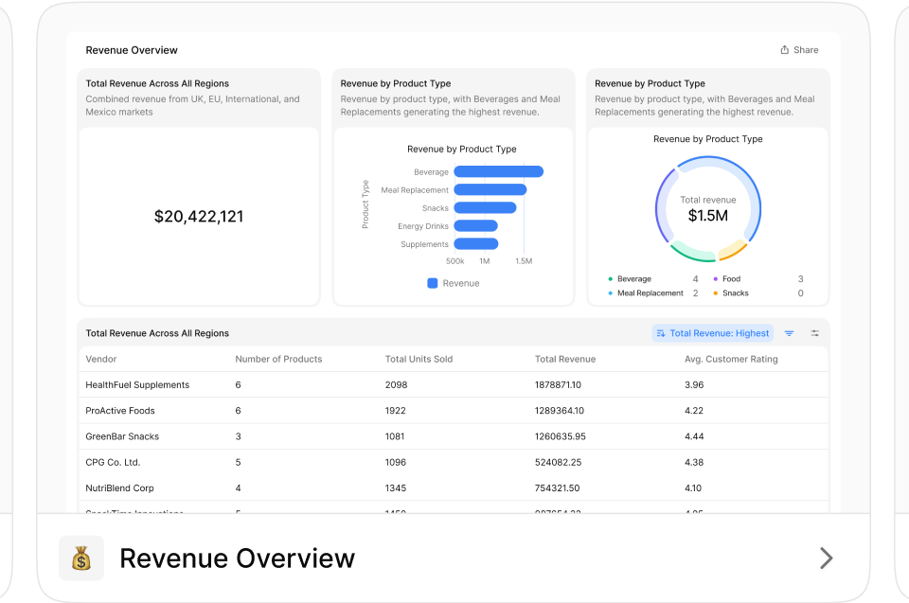This screenshot has height=603, width=909.
Task: Select the NutriBlend Corp row
Action: coord(454,488)
